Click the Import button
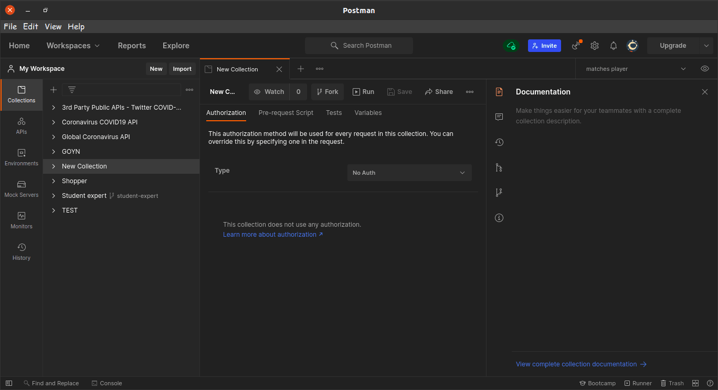 (182, 69)
